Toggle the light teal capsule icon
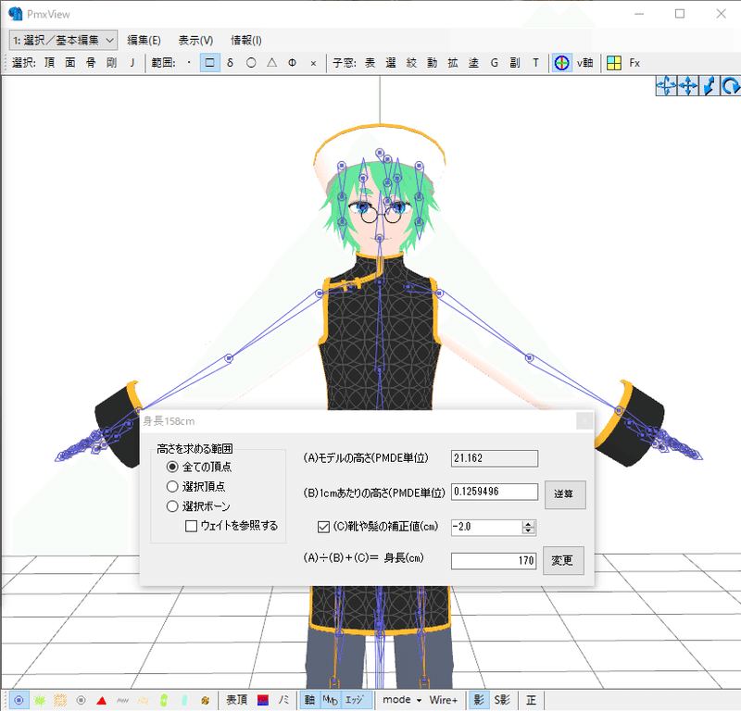 pos(184,700)
